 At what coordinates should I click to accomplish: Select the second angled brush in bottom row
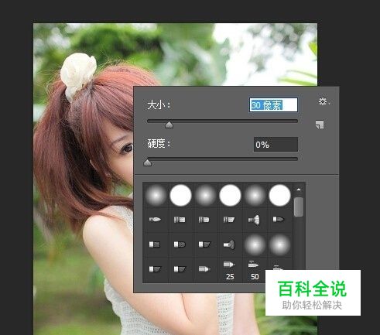(180, 269)
